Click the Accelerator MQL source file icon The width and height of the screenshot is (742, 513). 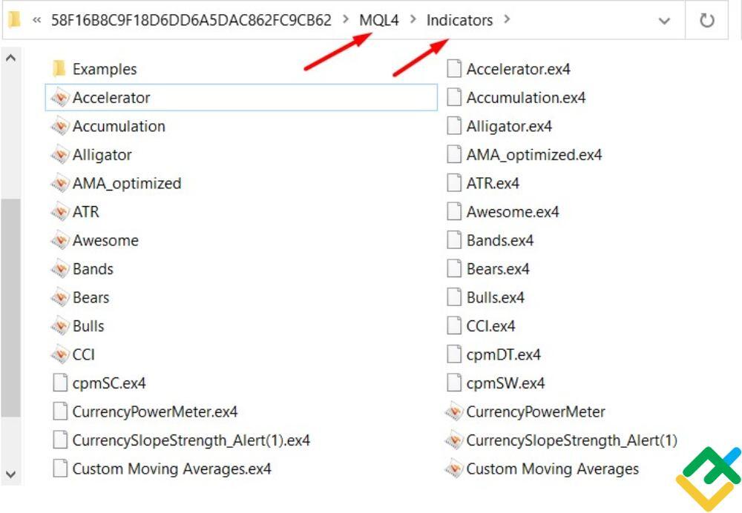tap(60, 98)
